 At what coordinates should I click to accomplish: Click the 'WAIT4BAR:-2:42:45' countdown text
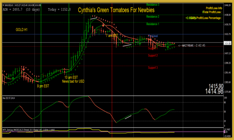point(192,45)
